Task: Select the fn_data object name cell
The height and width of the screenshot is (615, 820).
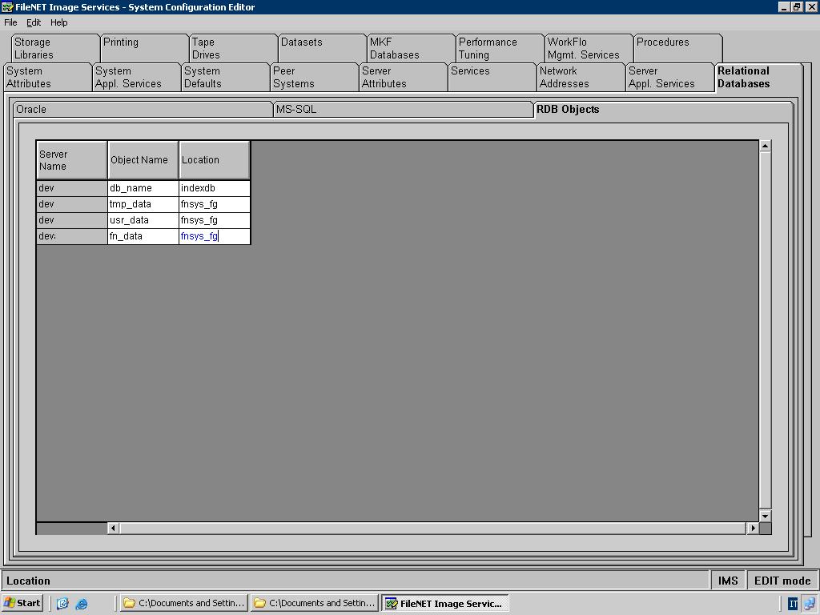Action: [x=143, y=236]
